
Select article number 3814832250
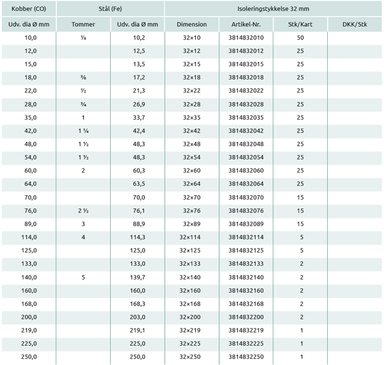[246, 356]
